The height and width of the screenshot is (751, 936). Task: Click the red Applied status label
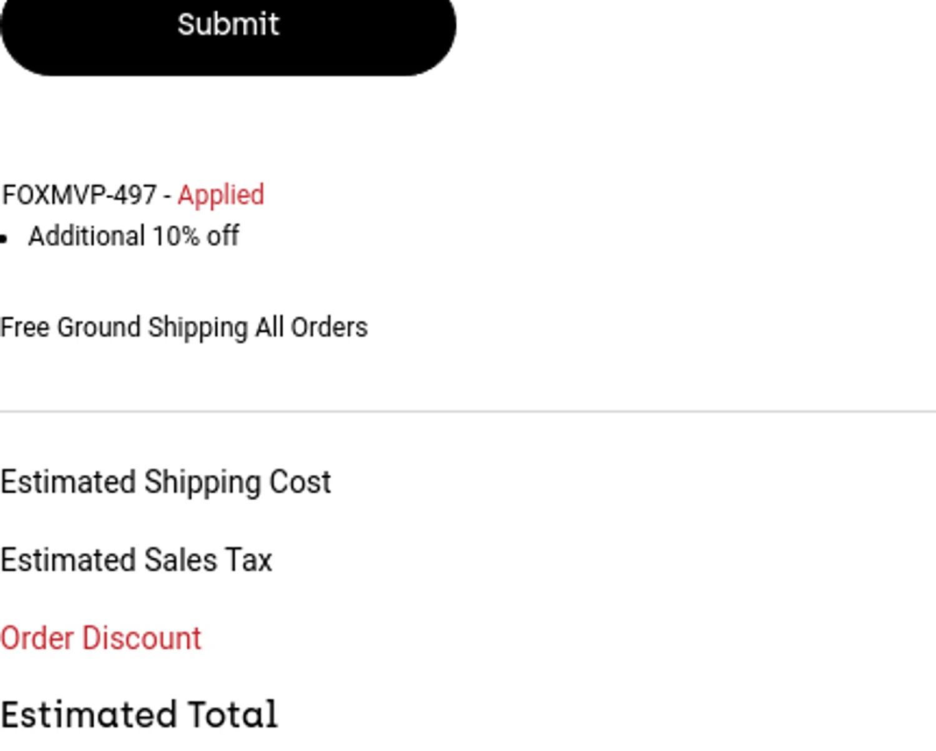tap(221, 195)
